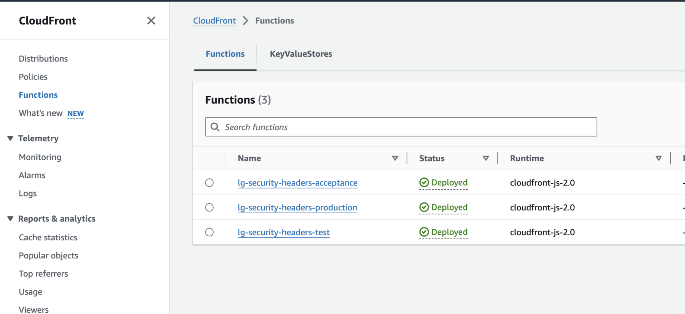Close the CloudFront side navigation panel
This screenshot has height=314, width=685.
click(x=151, y=21)
